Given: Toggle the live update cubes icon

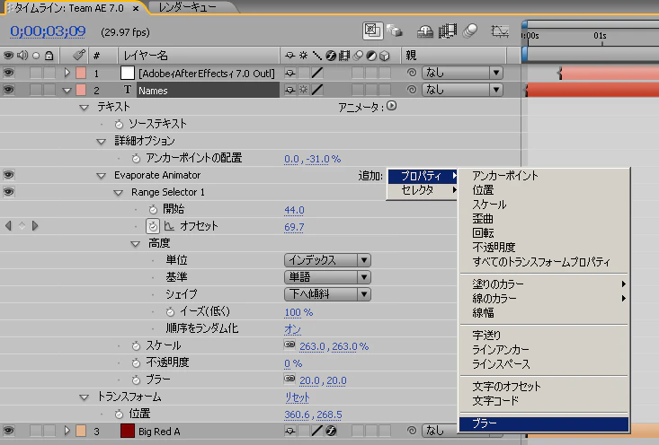Looking at the screenshot, I should click(394, 31).
